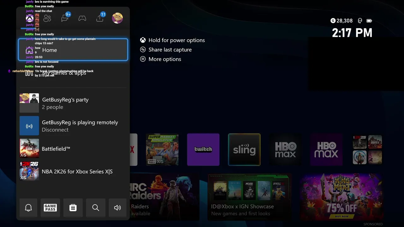The width and height of the screenshot is (404, 227).
Task: Open the profile avatar tab
Action: (x=117, y=18)
